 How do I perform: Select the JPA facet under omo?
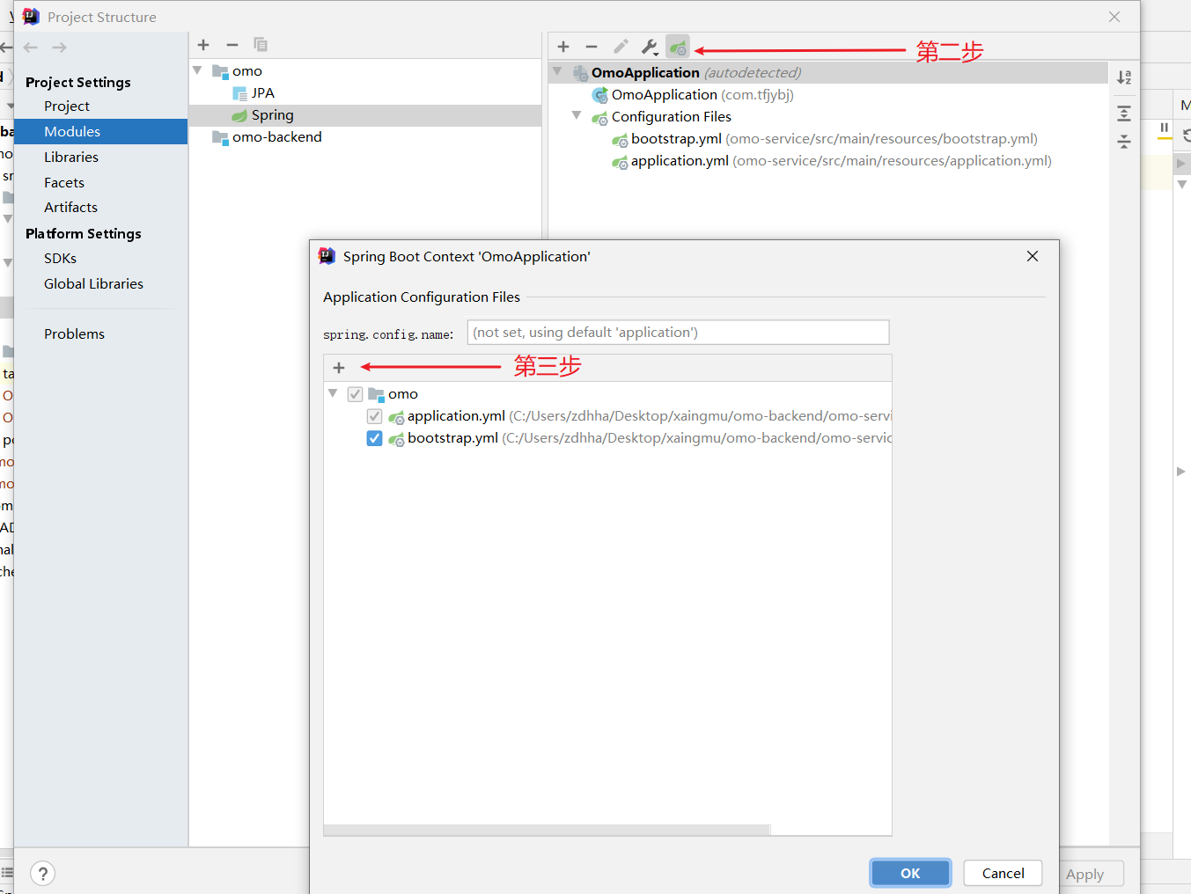point(365,93)
